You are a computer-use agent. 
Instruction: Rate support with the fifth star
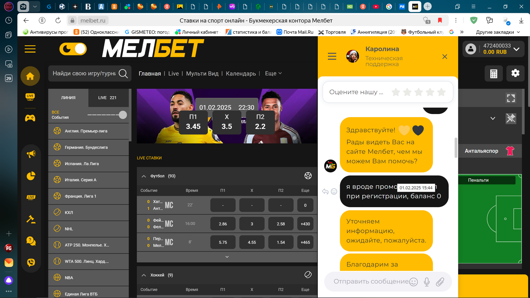point(441,92)
